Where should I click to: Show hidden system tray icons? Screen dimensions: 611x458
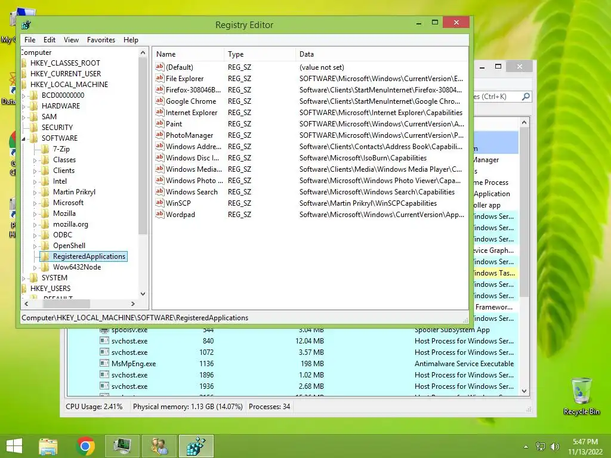pyautogui.click(x=526, y=446)
